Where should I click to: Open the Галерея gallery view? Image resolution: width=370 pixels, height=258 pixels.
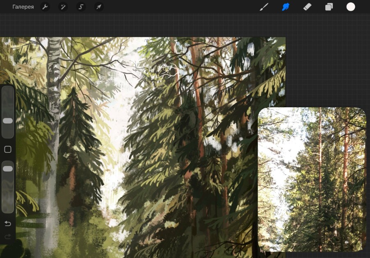pos(23,7)
